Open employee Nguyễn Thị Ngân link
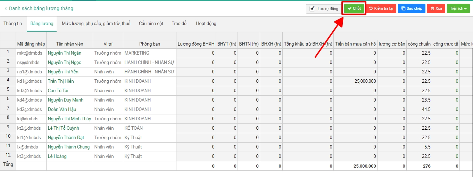The height and width of the screenshot is (177, 473). (x=65, y=53)
